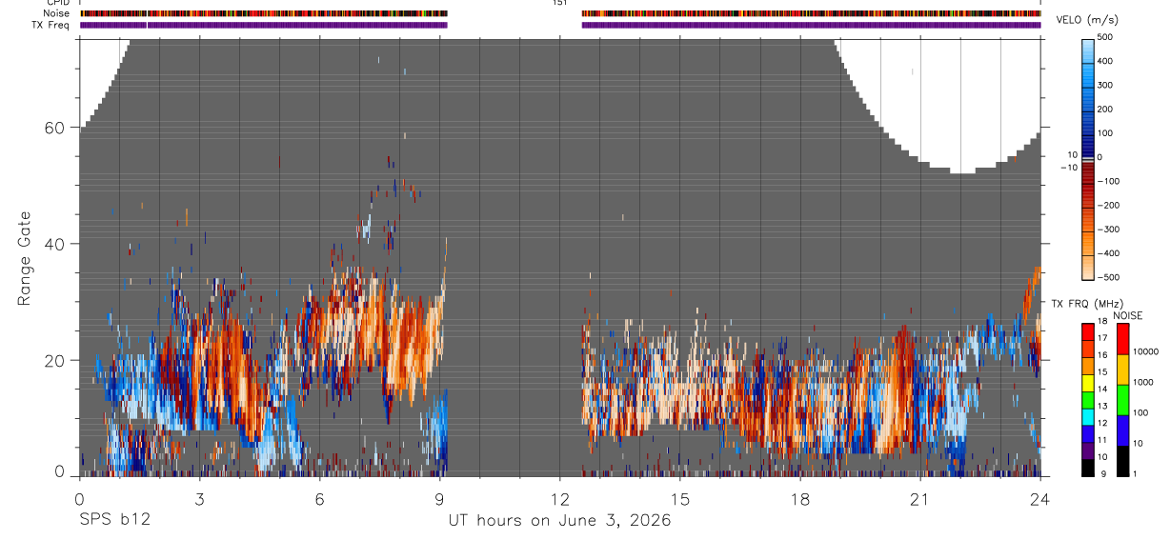Click the 'SPS b12' radar label

(x=113, y=520)
